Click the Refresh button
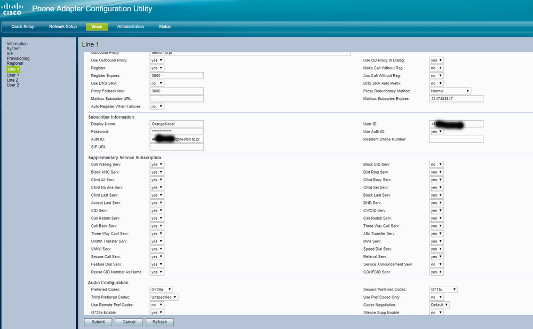533x329 pixels. coord(160,322)
